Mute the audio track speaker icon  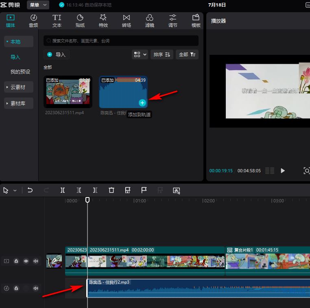tap(36, 288)
